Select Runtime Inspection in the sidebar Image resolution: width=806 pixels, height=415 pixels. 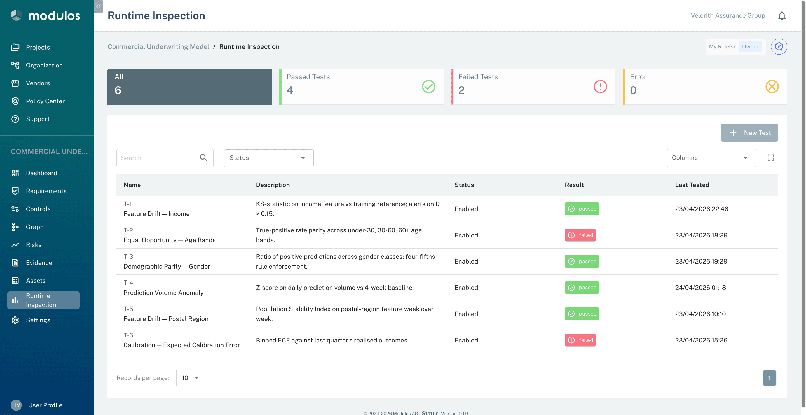point(43,300)
